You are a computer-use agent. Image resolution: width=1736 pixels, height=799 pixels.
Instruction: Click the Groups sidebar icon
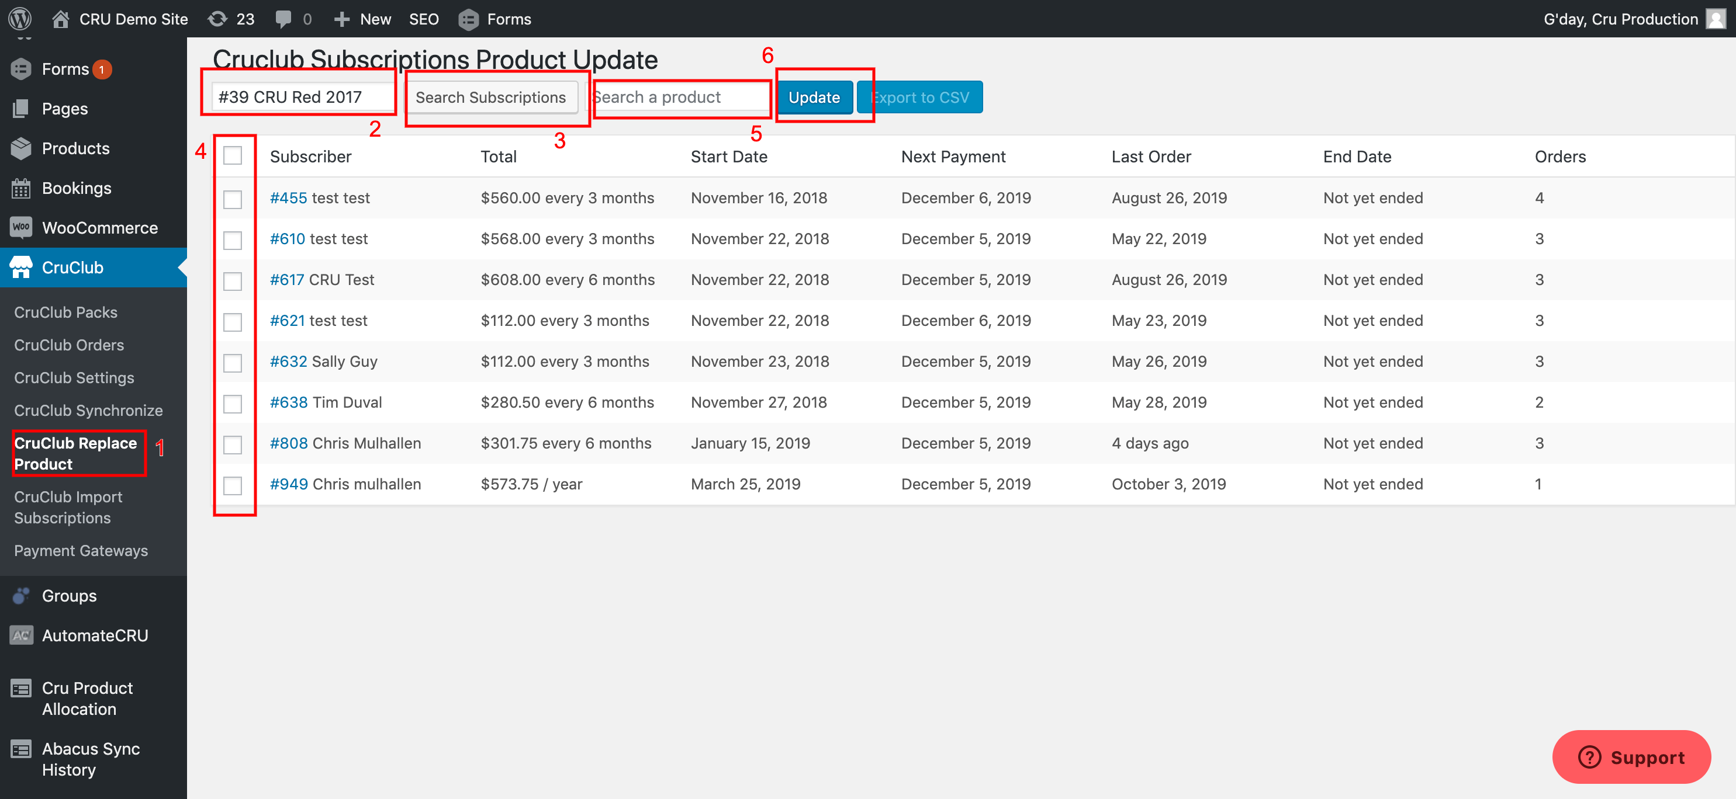click(21, 595)
